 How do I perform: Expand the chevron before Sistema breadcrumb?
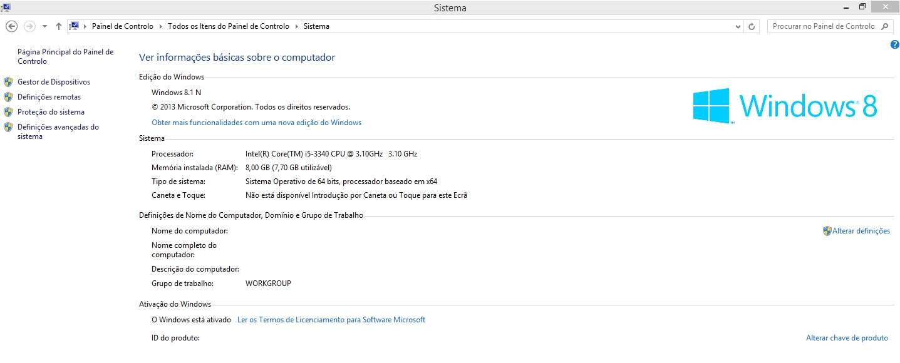[x=297, y=26]
